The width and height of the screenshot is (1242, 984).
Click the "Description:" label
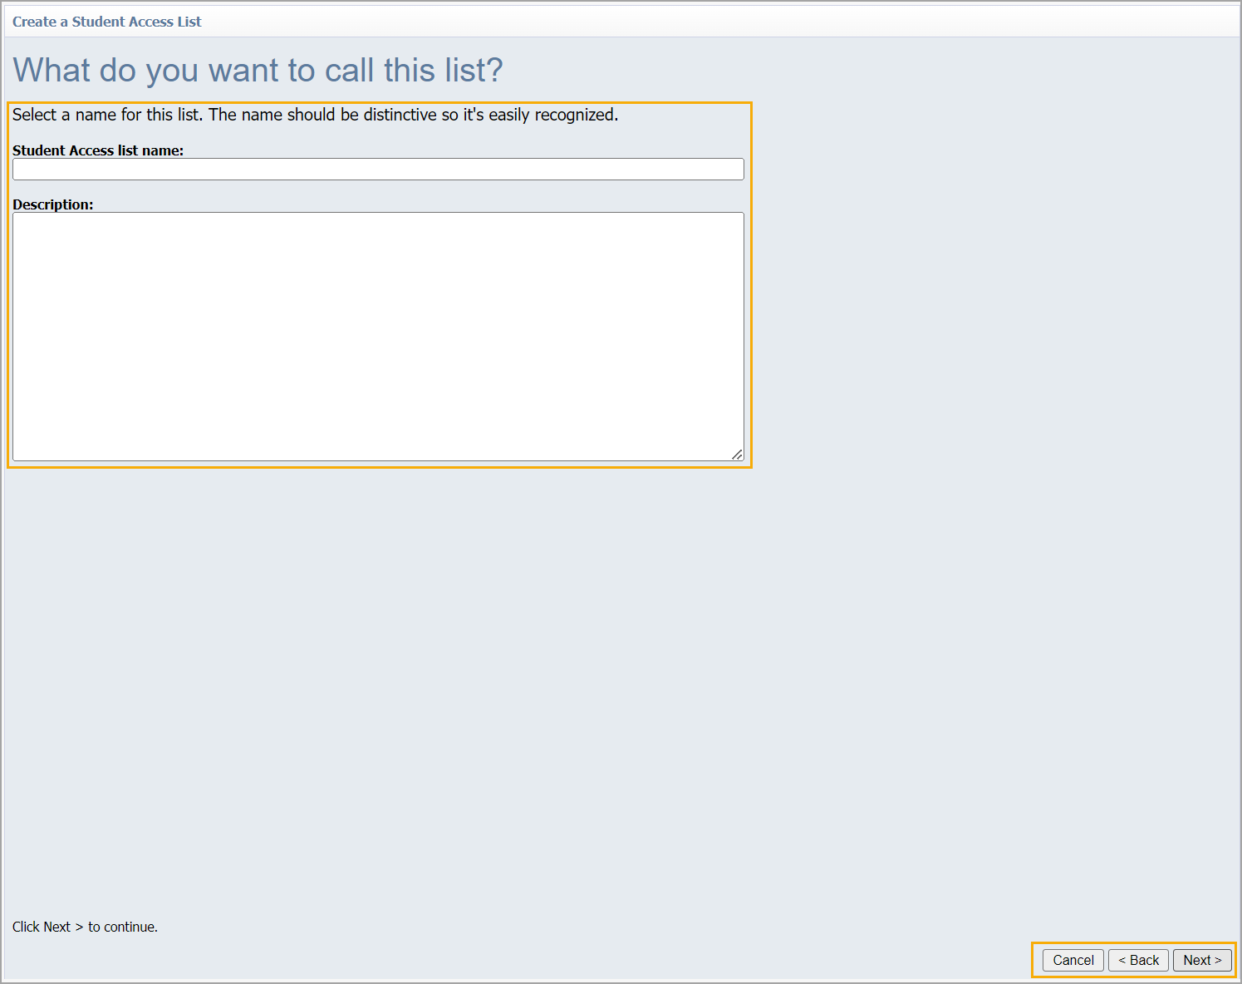(x=53, y=204)
